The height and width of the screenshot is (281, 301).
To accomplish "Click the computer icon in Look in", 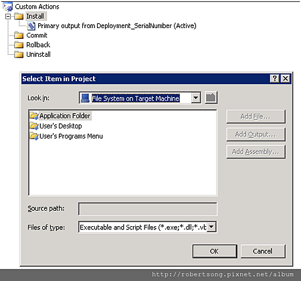I will coord(85,98).
